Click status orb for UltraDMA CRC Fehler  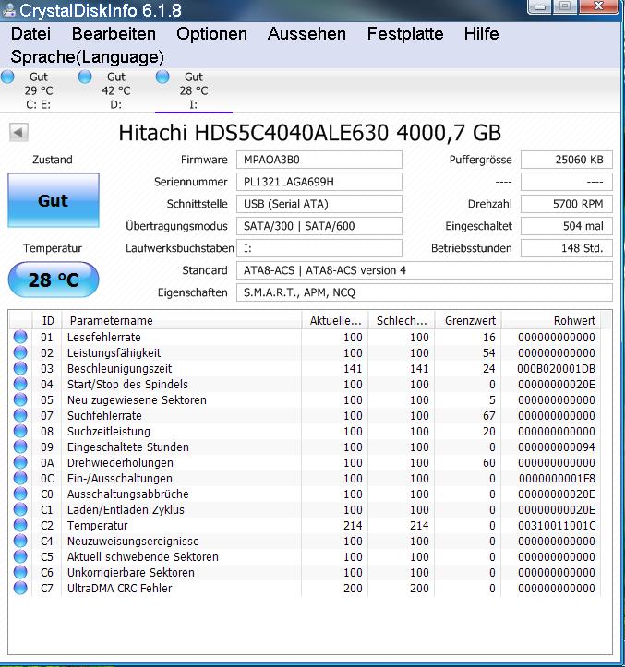(x=20, y=589)
